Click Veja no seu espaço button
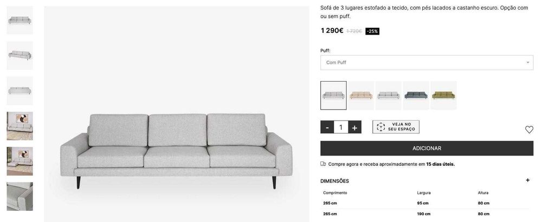Viewport: 542px width, 222px height. click(396, 127)
